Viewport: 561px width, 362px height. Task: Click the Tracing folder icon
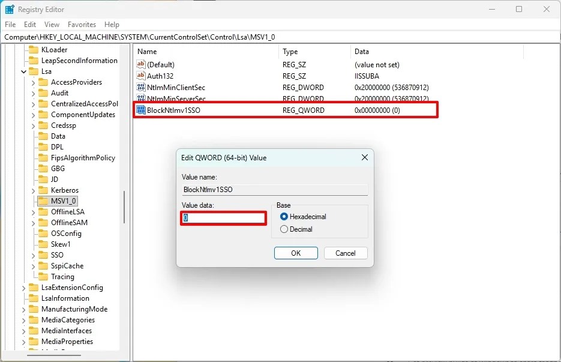(43, 276)
